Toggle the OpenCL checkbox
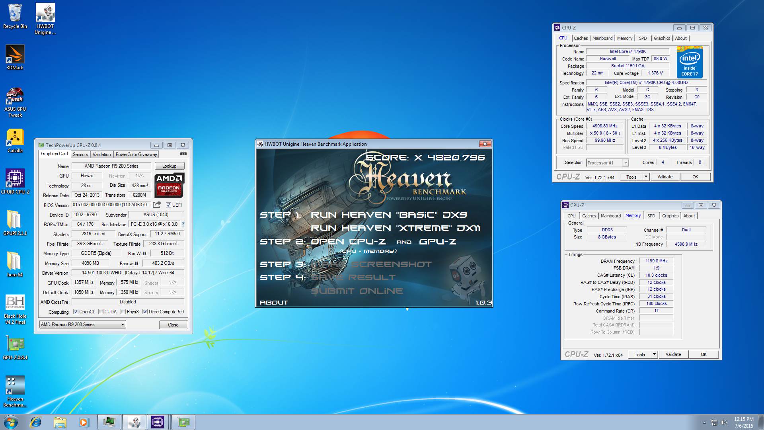This screenshot has width=764, height=430. [x=76, y=312]
